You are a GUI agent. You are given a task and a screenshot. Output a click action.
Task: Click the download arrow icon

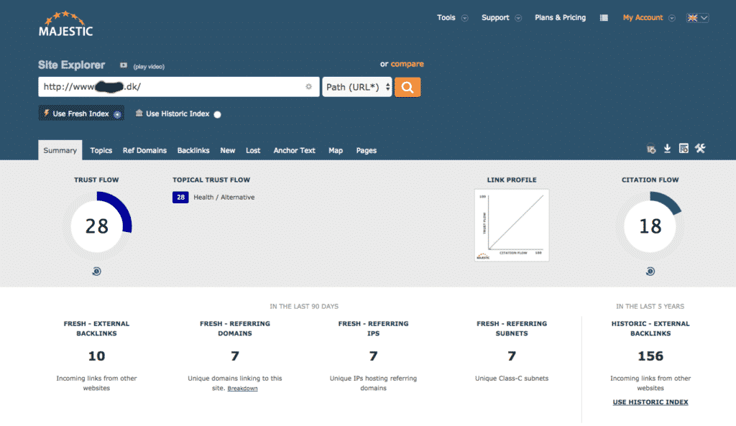[x=667, y=149]
